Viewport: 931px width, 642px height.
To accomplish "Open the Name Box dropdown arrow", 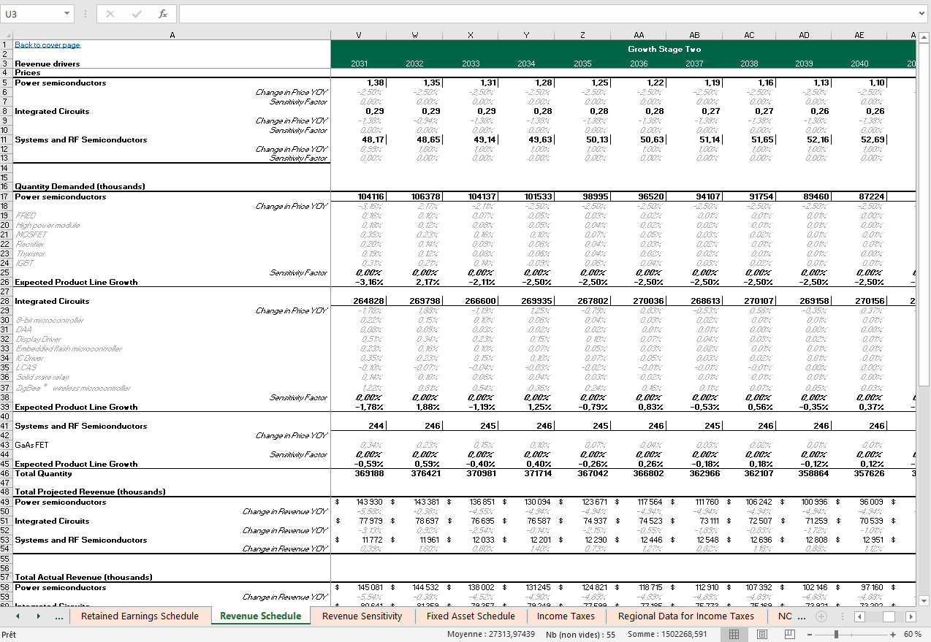I will point(67,14).
